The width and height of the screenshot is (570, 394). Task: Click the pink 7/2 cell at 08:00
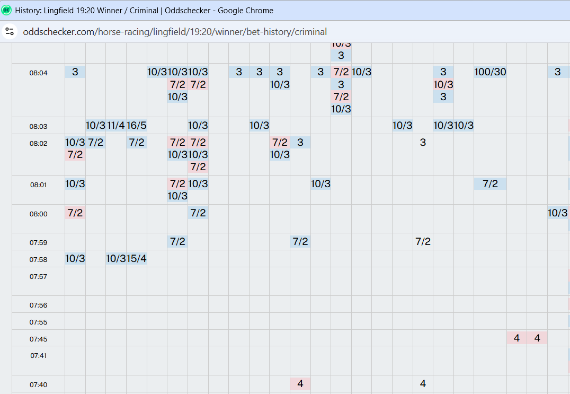pyautogui.click(x=75, y=213)
